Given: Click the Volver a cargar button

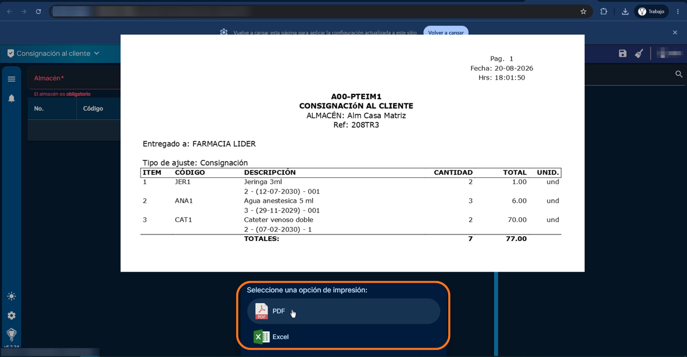Looking at the screenshot, I should (x=445, y=32).
